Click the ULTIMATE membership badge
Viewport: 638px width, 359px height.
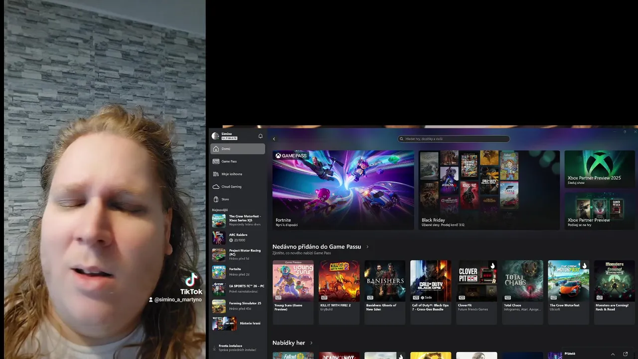click(229, 138)
